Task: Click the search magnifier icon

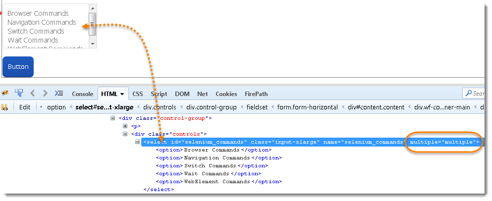Action: (x=468, y=94)
